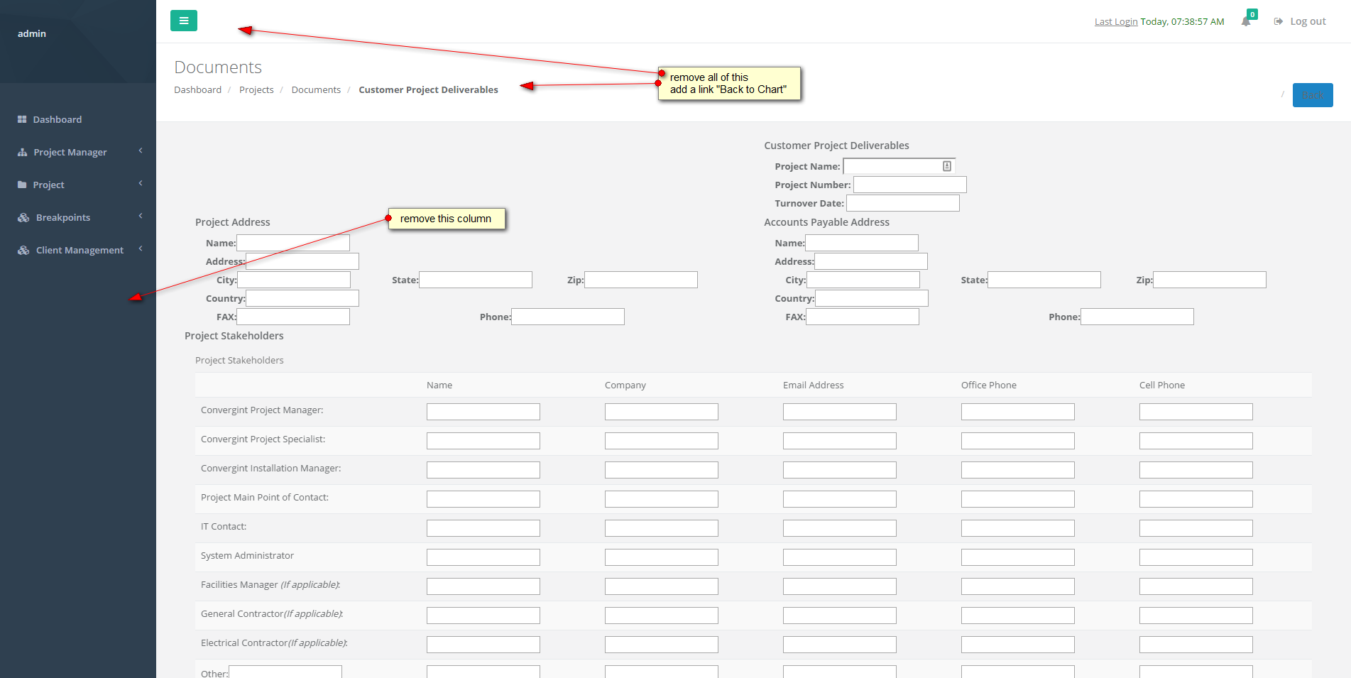The height and width of the screenshot is (678, 1351).
Task: Click the Log out icon
Action: click(x=1279, y=21)
